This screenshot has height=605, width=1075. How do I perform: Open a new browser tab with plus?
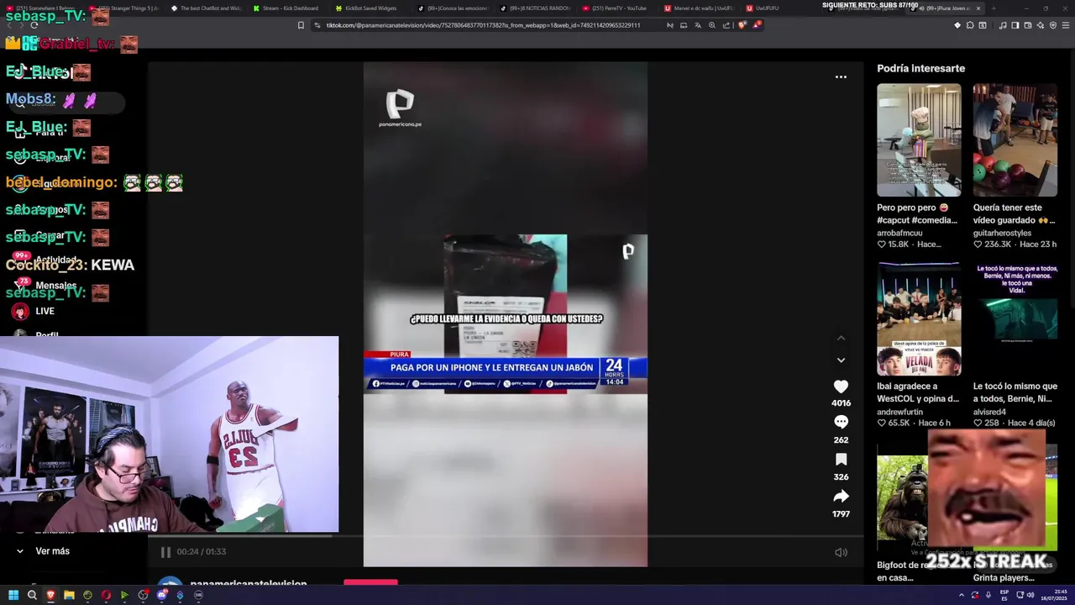994,8
